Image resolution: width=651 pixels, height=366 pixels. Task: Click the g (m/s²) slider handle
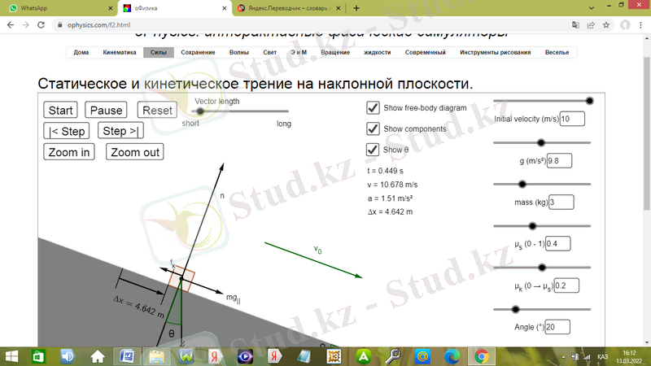click(540, 143)
